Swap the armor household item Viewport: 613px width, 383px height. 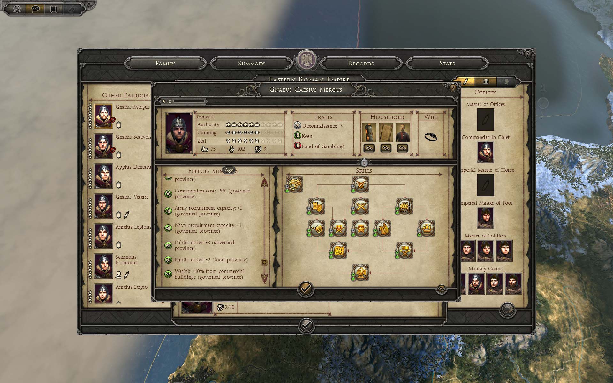click(369, 148)
